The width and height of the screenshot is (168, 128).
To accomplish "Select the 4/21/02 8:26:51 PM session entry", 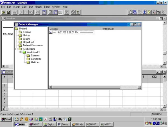I will (x=73, y=32).
